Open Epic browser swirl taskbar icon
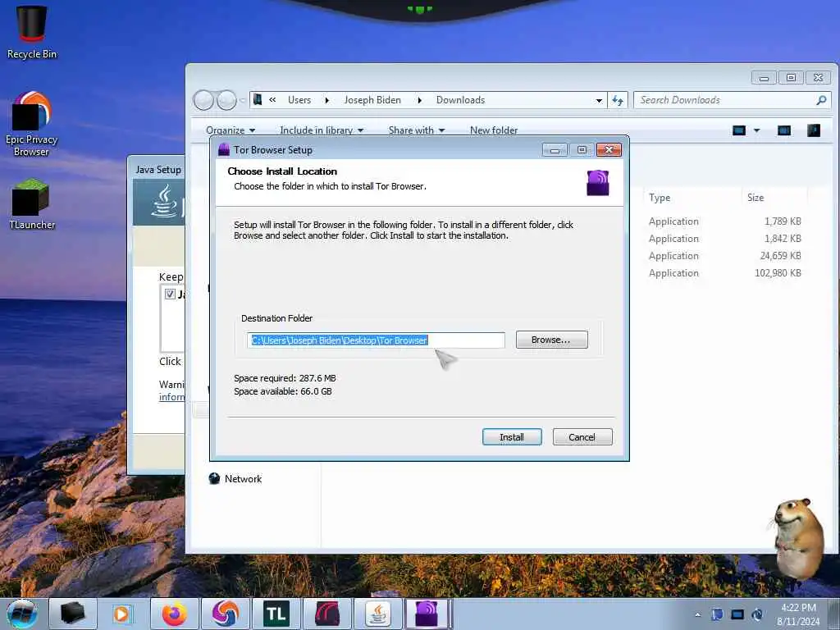 (x=225, y=614)
